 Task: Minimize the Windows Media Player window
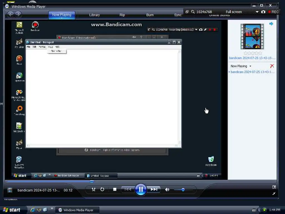click(x=254, y=6)
